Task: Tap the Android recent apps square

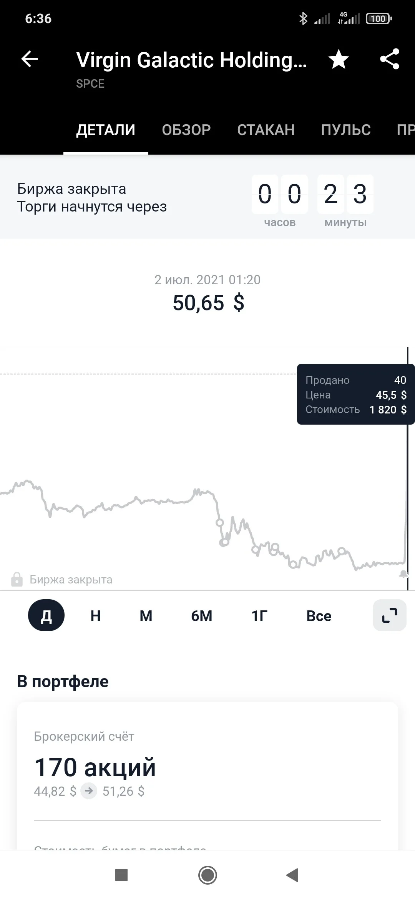Action: click(121, 875)
